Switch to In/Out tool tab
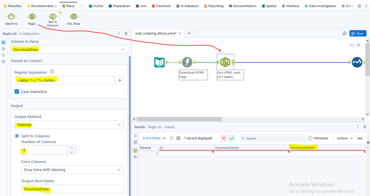Screen dimensions: 370x196 click(96, 6)
